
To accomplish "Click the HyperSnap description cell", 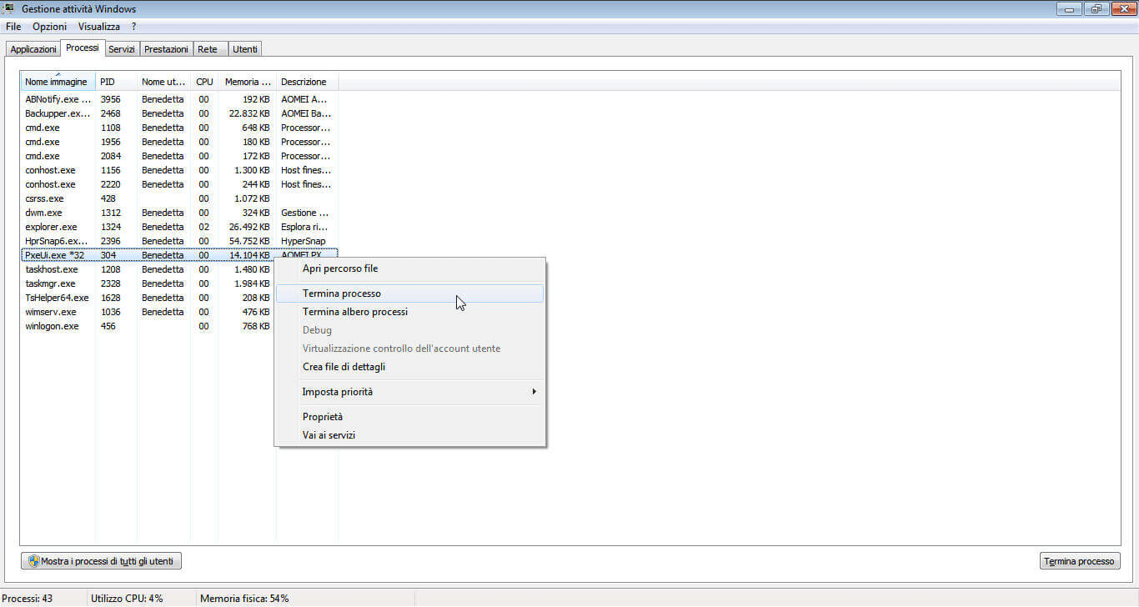I will point(304,241).
